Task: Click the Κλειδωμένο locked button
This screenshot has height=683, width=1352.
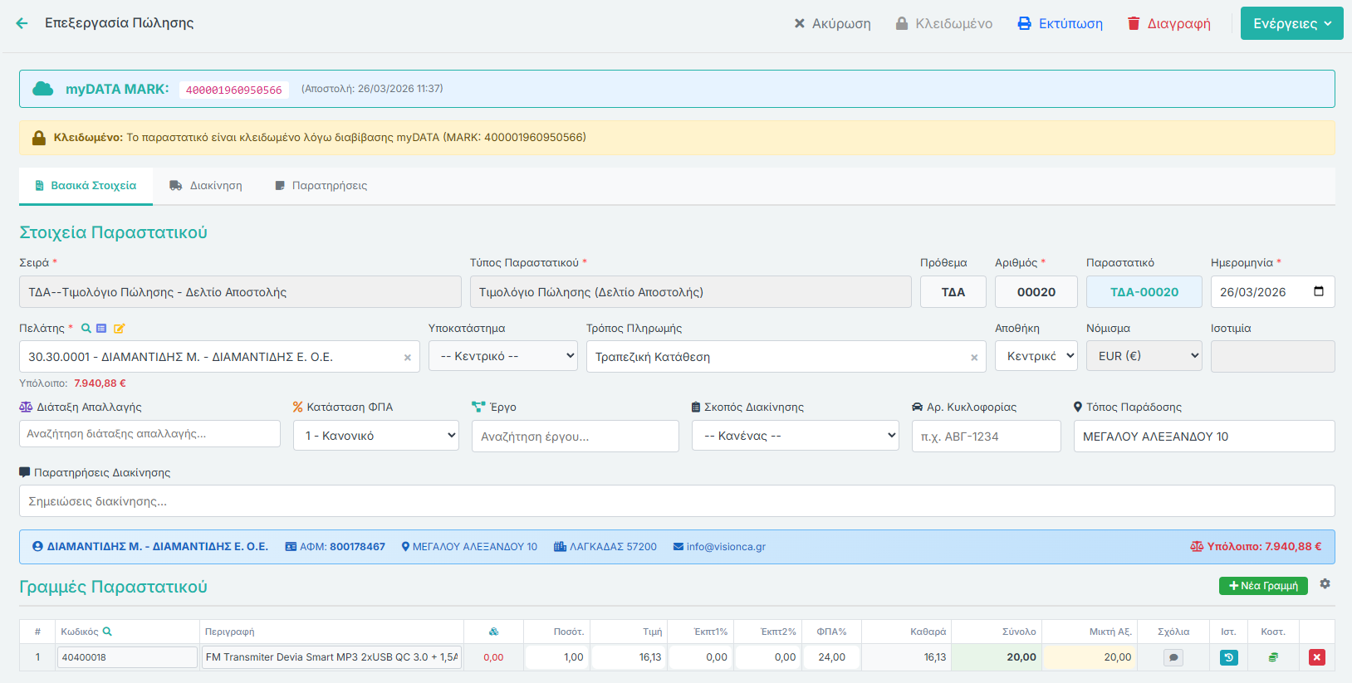Action: [944, 23]
